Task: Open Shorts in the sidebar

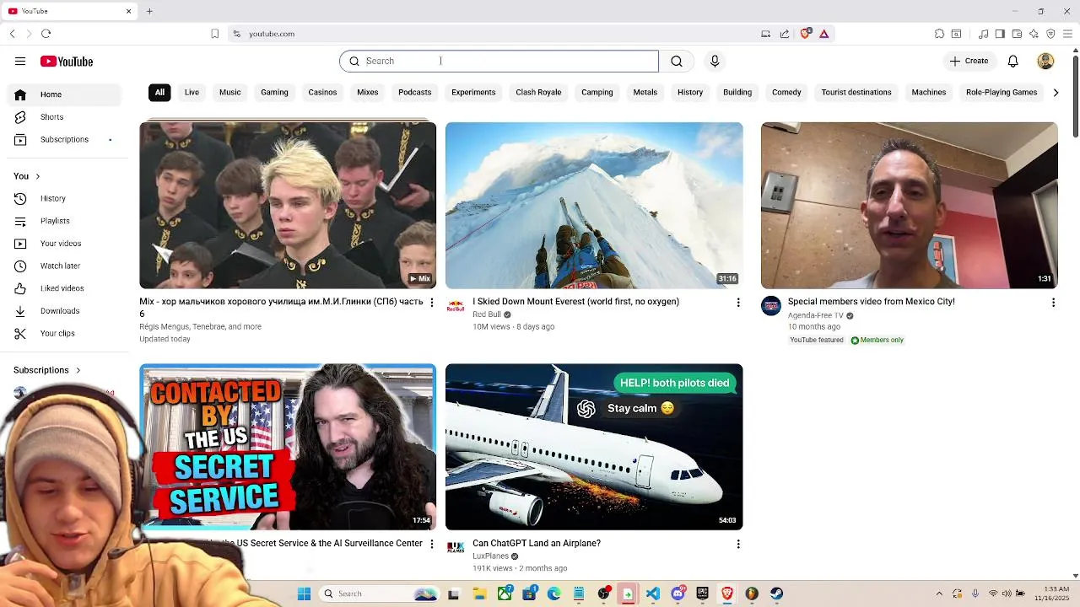Action: 66,117
